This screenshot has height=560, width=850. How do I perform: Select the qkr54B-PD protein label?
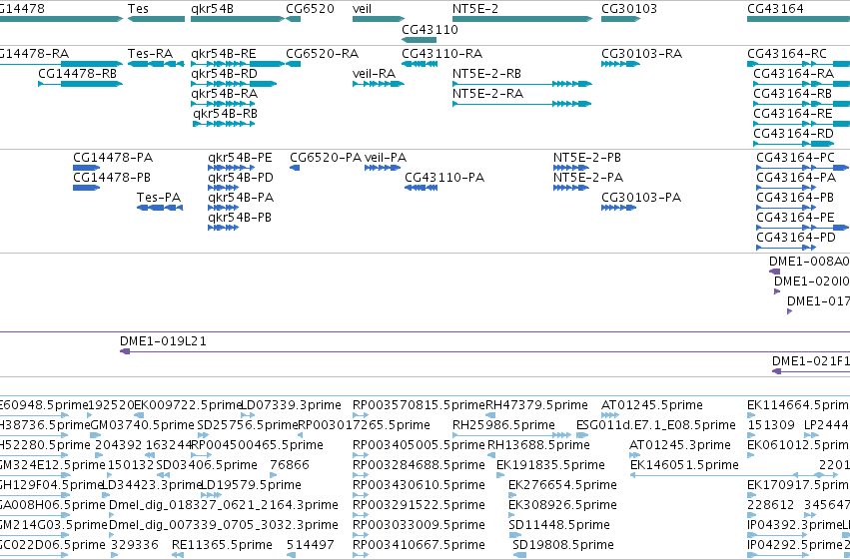click(240, 178)
